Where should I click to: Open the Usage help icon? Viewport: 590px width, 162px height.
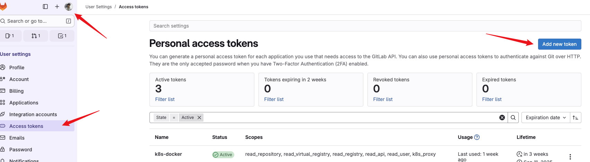(x=477, y=137)
